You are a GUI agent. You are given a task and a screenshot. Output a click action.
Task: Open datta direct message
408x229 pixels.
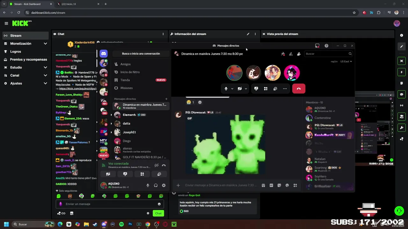(x=141, y=123)
